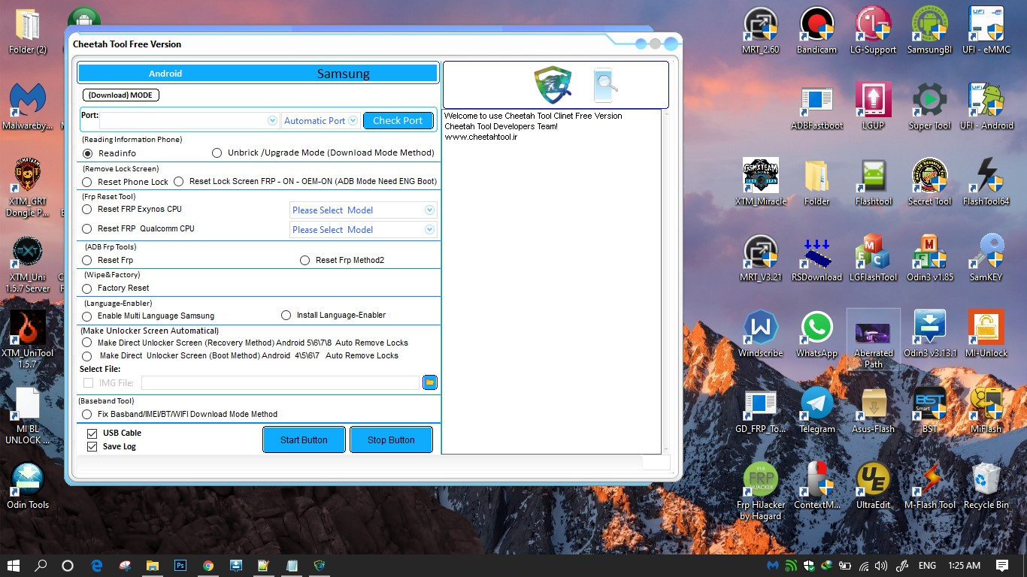Open the IMG file browse folder icon
The width and height of the screenshot is (1027, 577).
coord(430,382)
